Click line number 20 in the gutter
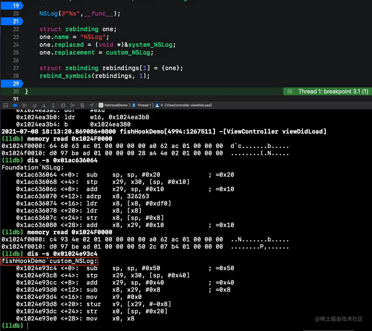Image resolution: width=372 pixels, height=331 pixels. click(x=16, y=13)
